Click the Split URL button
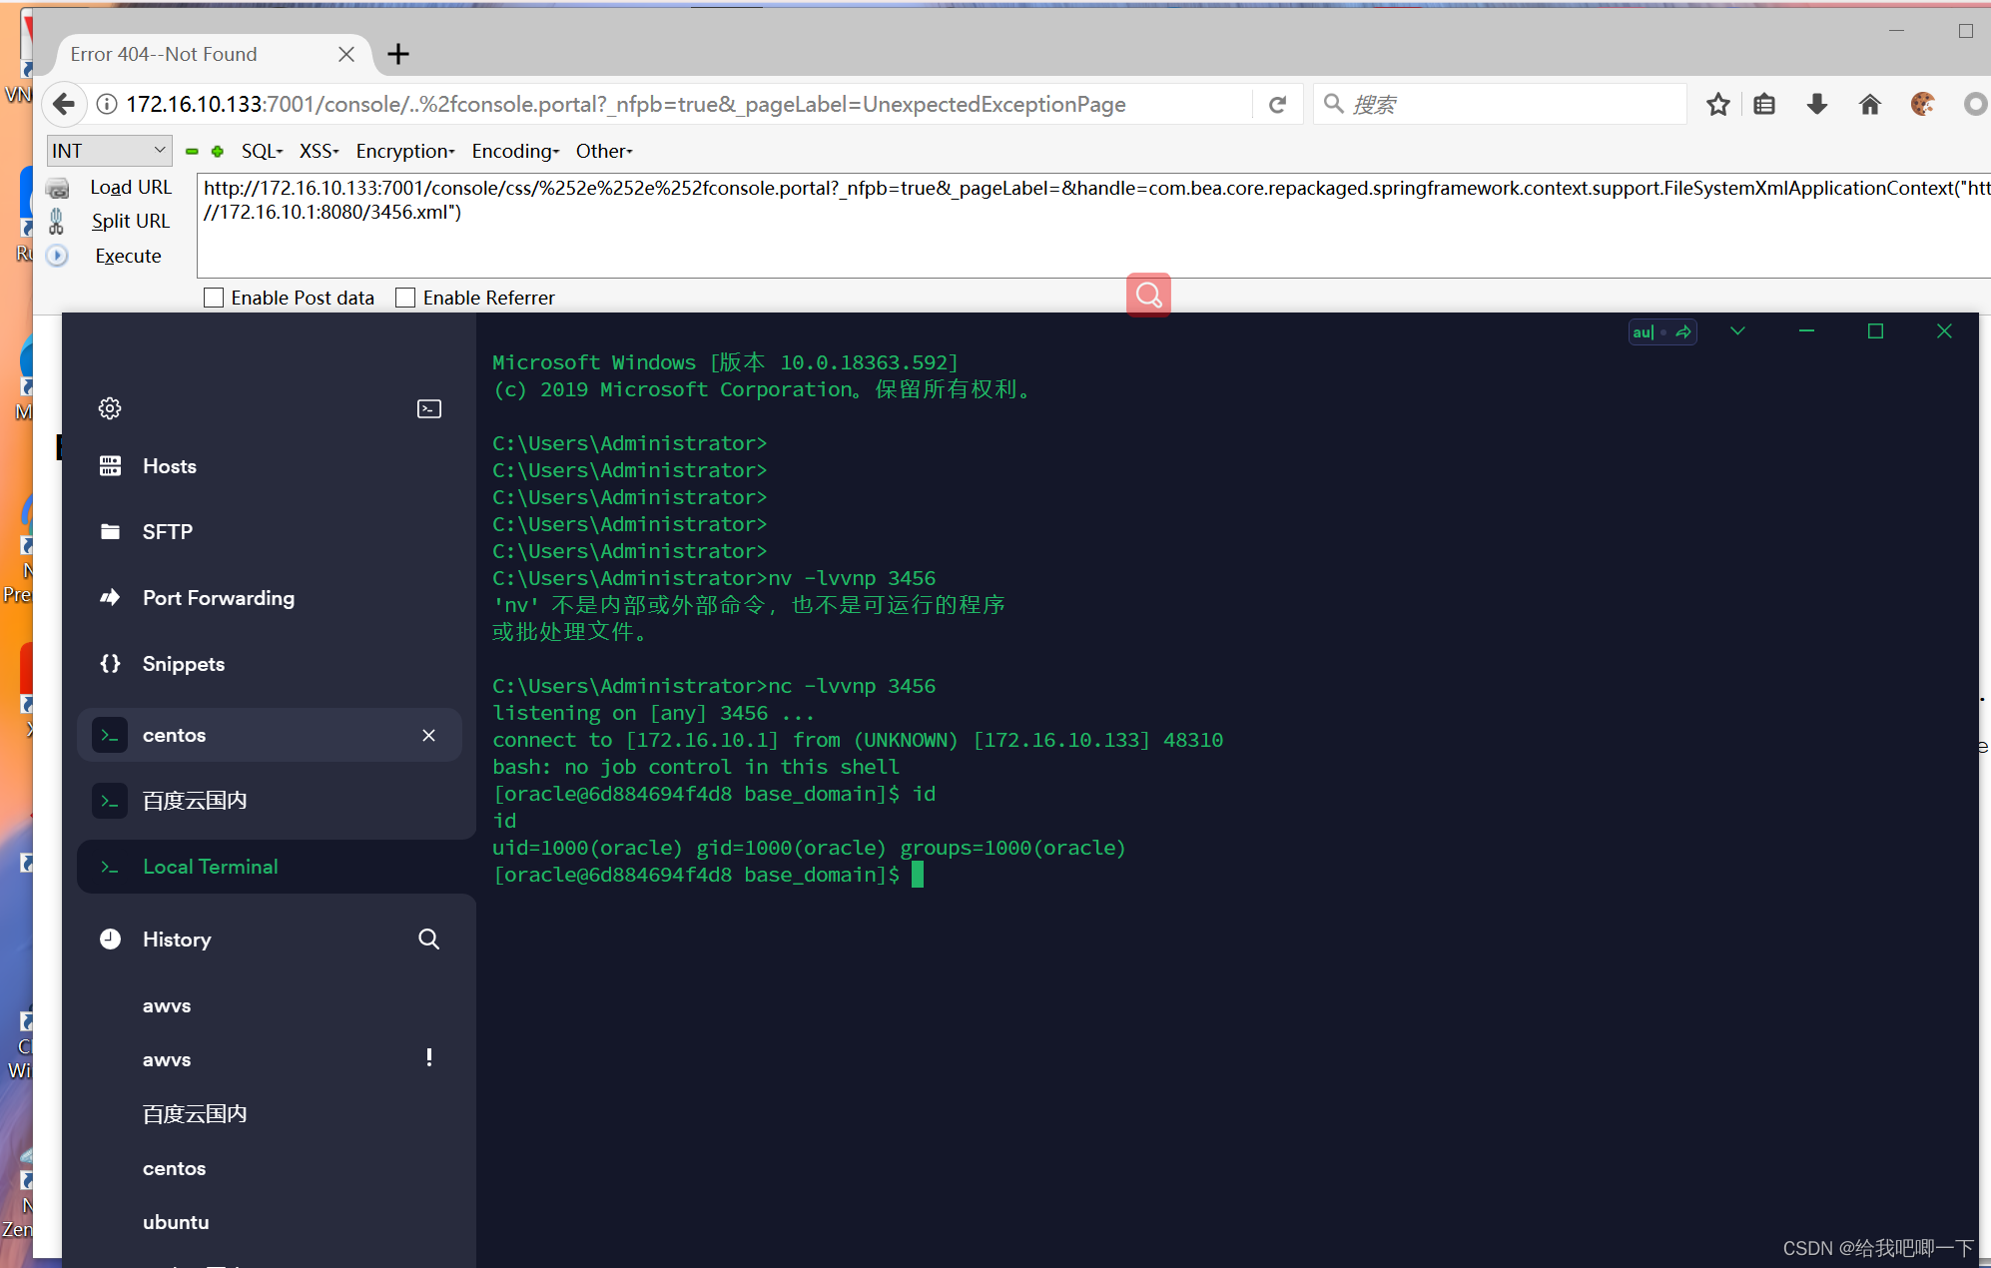Viewport: 1991px width, 1268px height. point(131,221)
